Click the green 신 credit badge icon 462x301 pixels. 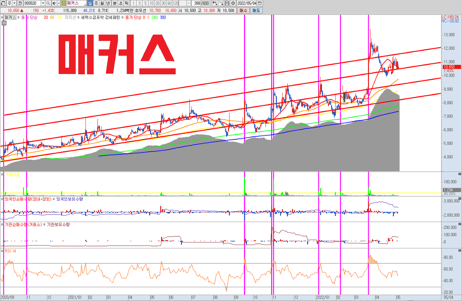click(64, 3)
